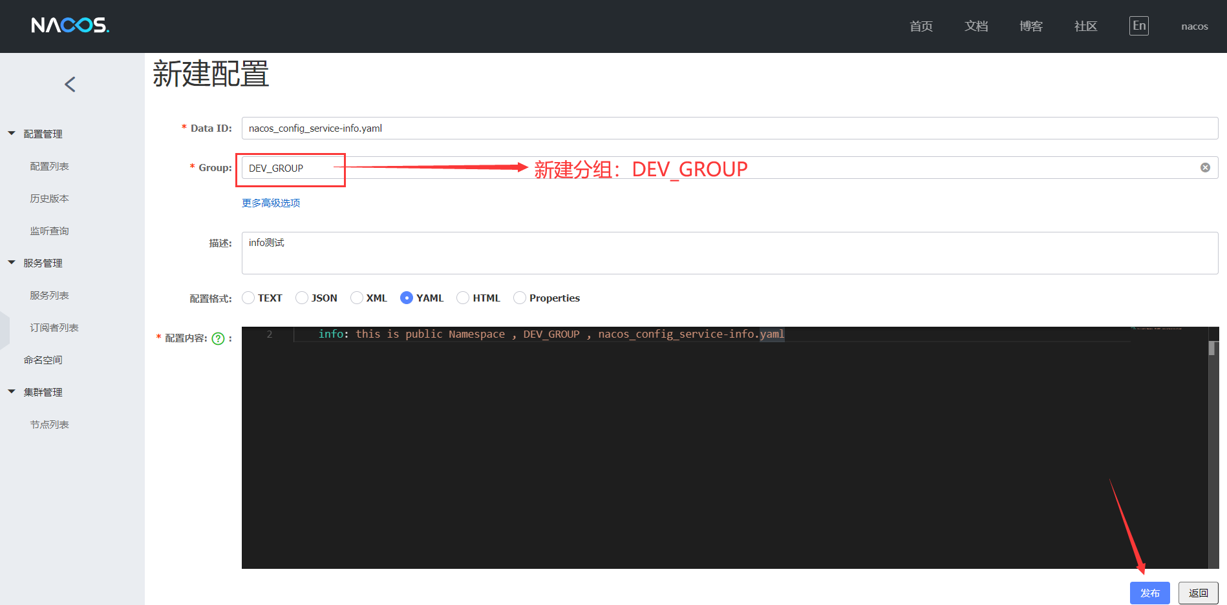Select Properties format radio button
The width and height of the screenshot is (1227, 605).
(x=520, y=298)
